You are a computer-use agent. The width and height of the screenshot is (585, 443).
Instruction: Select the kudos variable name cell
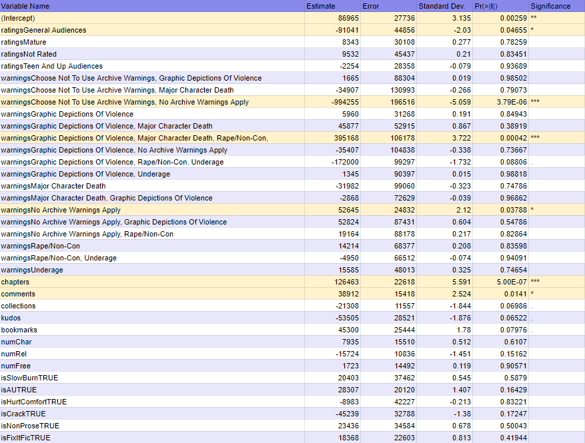click(x=152, y=318)
